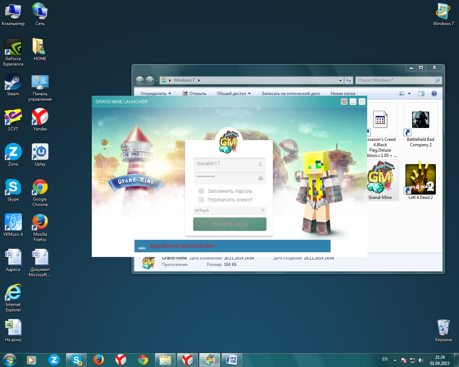
Task: Select Internet Explorer desktop icon
Action: [x=13, y=298]
